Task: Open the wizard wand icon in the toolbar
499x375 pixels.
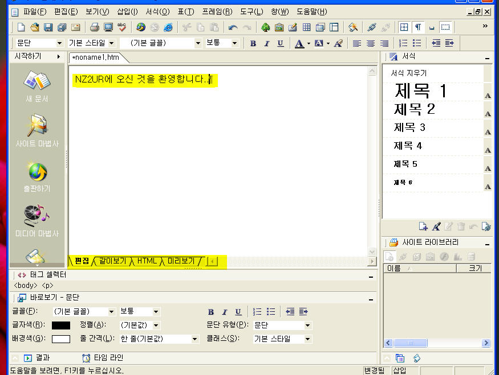Action: pyautogui.click(x=352, y=27)
